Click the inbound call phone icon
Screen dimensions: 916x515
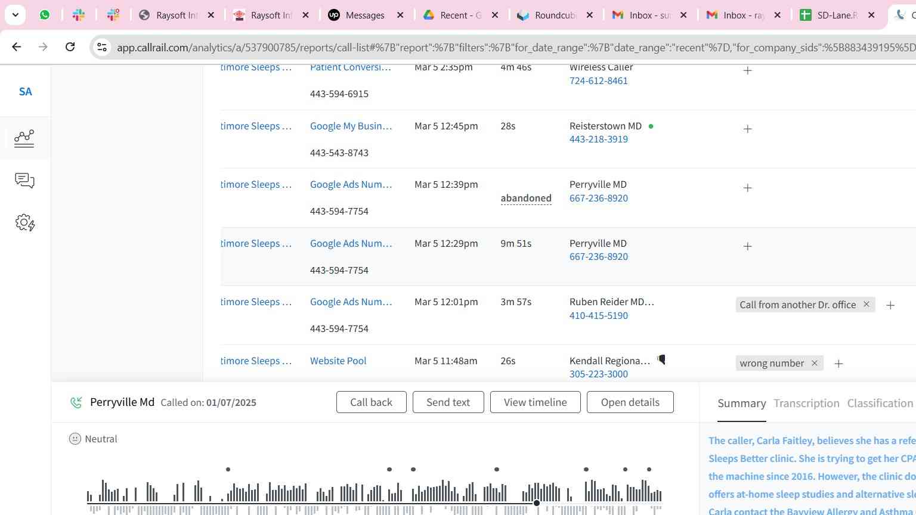coord(76,403)
